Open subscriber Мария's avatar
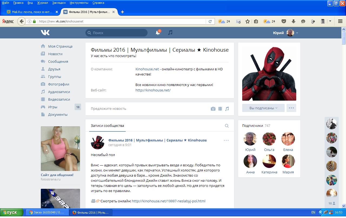This screenshot has width=346, height=218. click(288, 161)
